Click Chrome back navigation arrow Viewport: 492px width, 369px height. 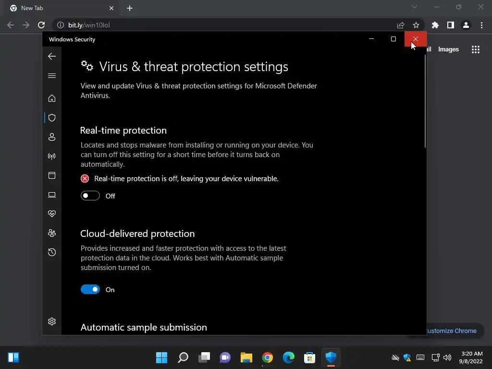click(x=11, y=25)
